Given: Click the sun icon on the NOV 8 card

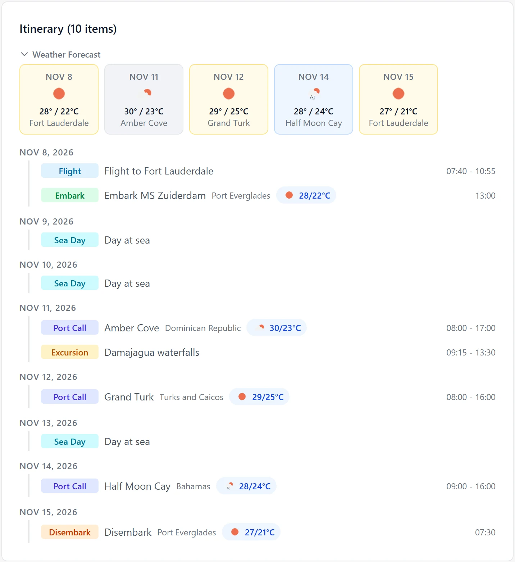Looking at the screenshot, I should coord(59,94).
